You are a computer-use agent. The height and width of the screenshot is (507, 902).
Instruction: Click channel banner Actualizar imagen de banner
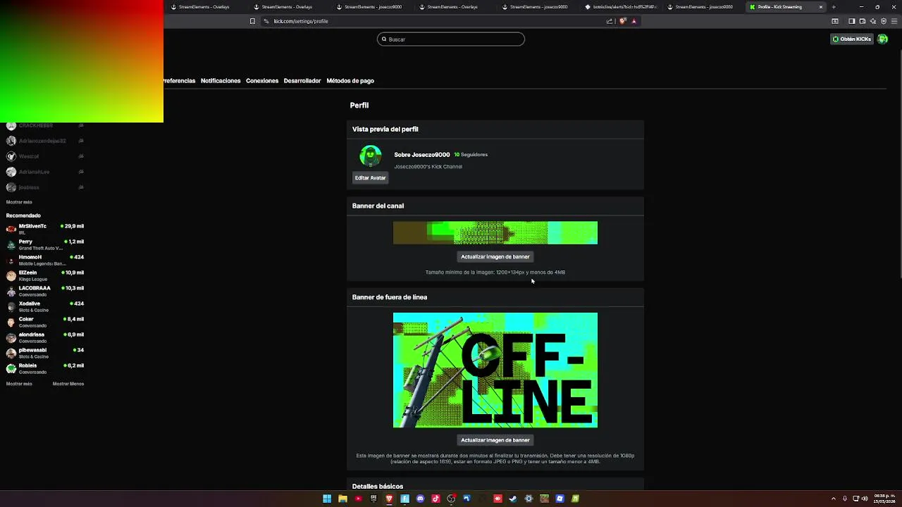click(x=495, y=257)
